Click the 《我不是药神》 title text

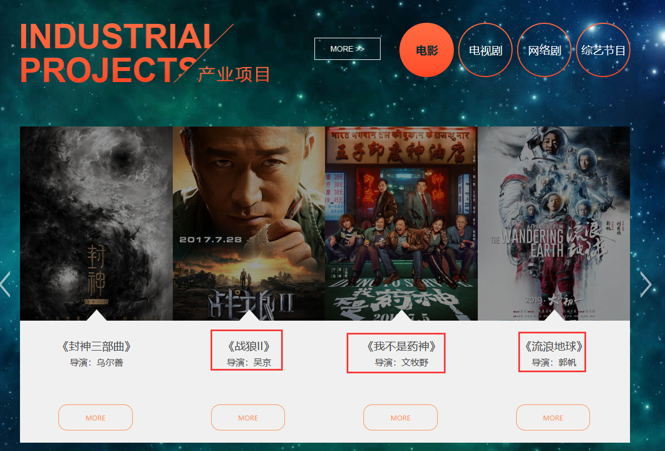(401, 346)
